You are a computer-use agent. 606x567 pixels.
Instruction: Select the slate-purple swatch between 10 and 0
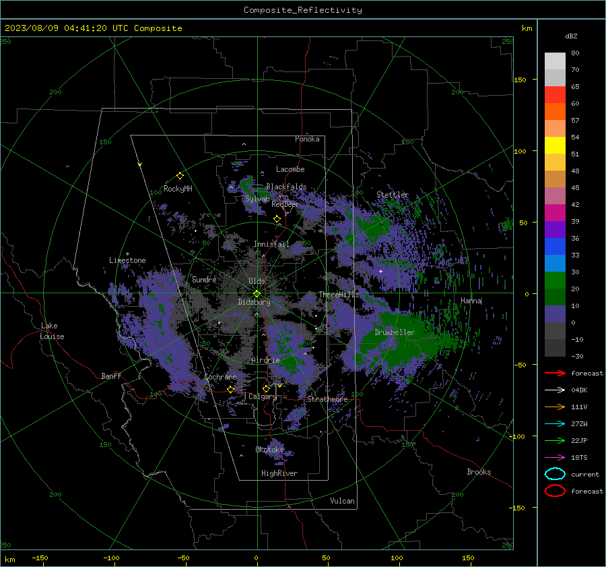555,314
